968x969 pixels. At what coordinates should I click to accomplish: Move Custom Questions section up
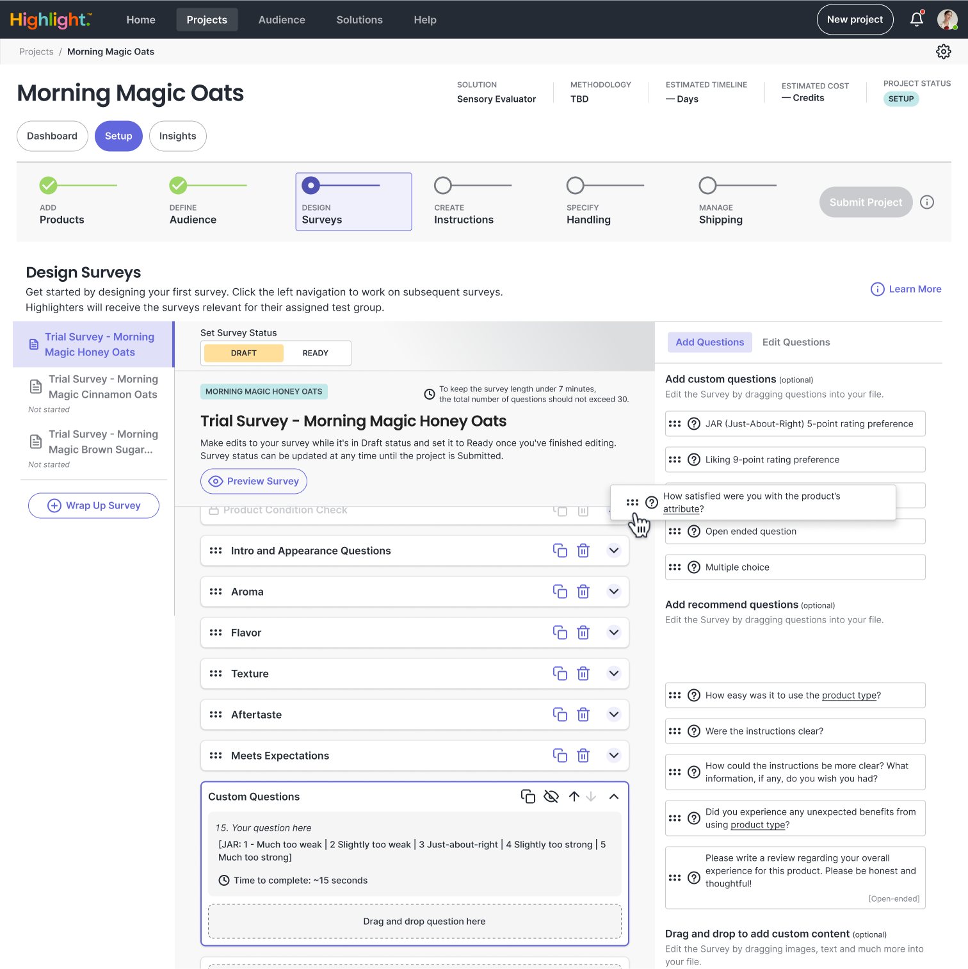pos(574,797)
